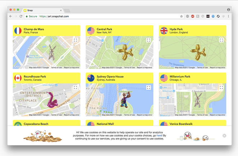
Task: Click the grey square extension icon
Action: pos(198,16)
